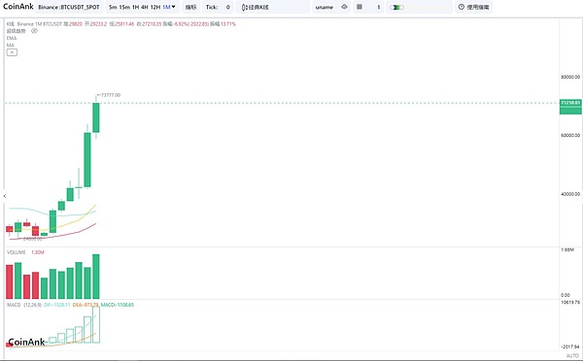Choose the 12H interval
This screenshot has width=583, height=361.
pos(155,7)
